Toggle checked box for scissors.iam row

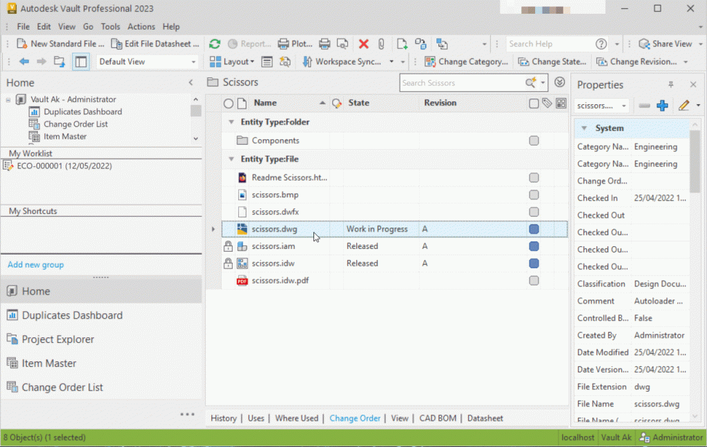tap(534, 246)
